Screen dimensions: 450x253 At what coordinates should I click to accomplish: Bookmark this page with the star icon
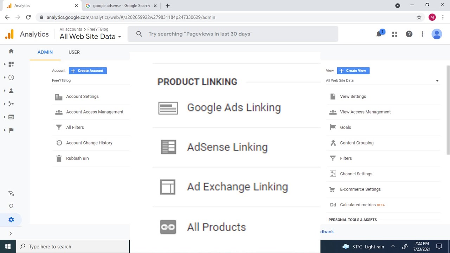419,17
